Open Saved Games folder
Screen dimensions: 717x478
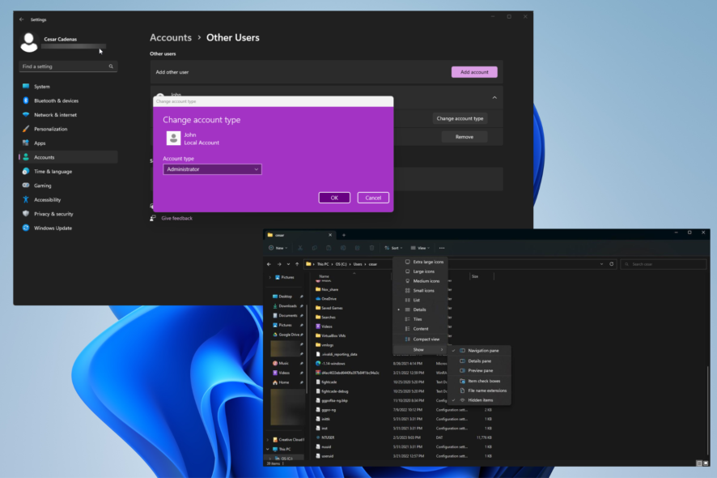[x=332, y=308]
